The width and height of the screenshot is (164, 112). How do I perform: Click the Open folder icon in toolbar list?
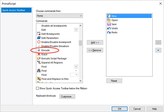coord(109,20)
